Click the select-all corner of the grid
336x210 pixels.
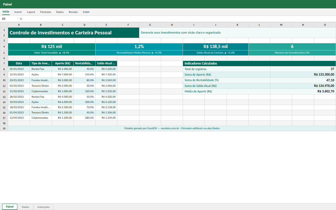click(4, 25)
